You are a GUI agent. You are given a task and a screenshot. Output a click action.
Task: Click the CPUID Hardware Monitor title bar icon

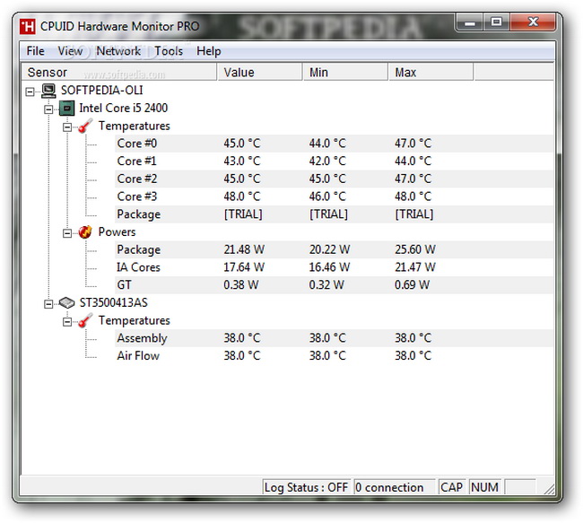pos(27,26)
